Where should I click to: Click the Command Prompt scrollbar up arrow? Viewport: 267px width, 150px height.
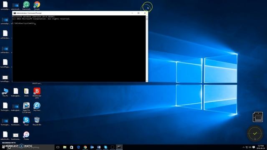click(x=147, y=17)
